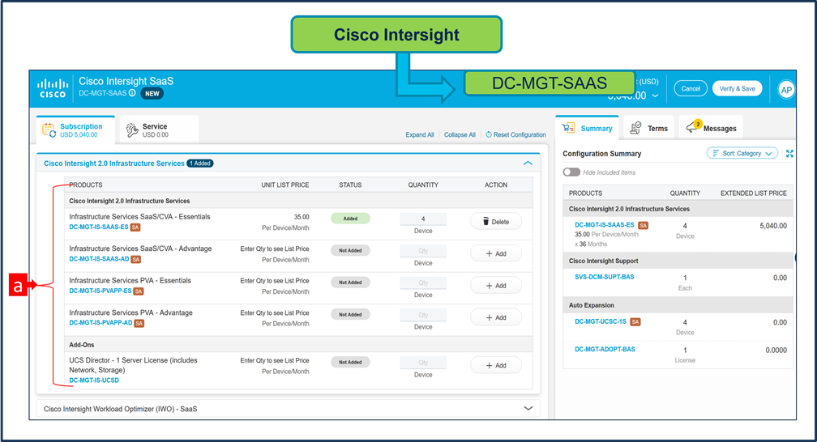Click Qty field for SaaS/CVA Advantage

pyautogui.click(x=423, y=251)
